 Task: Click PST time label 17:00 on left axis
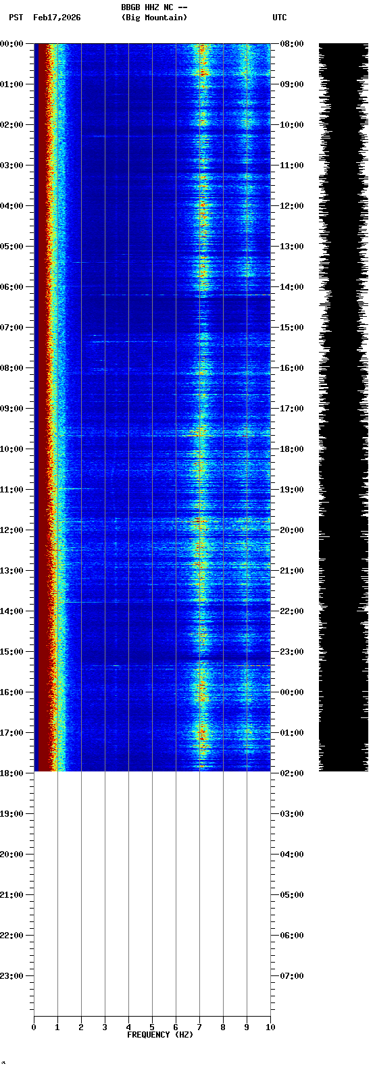pyautogui.click(x=12, y=733)
